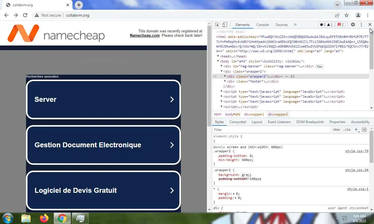This screenshot has width=374, height=224.
Task: Click the styles Filter input field
Action: click(271, 130)
